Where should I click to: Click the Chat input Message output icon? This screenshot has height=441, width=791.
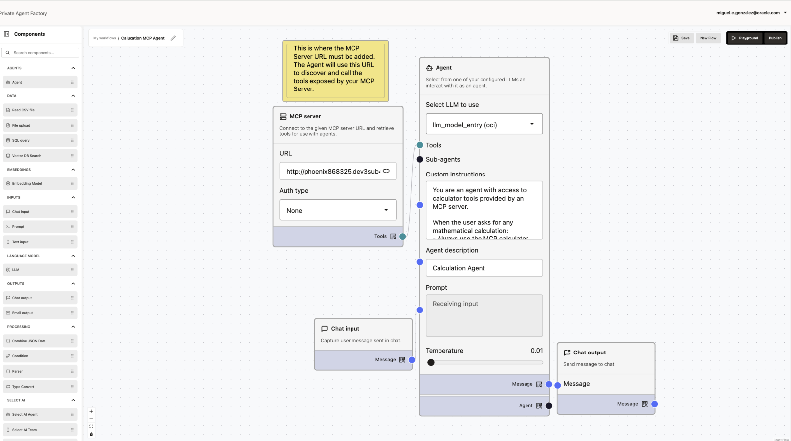click(402, 360)
